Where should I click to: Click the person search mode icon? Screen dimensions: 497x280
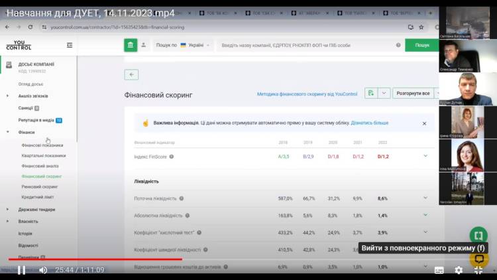point(143,45)
